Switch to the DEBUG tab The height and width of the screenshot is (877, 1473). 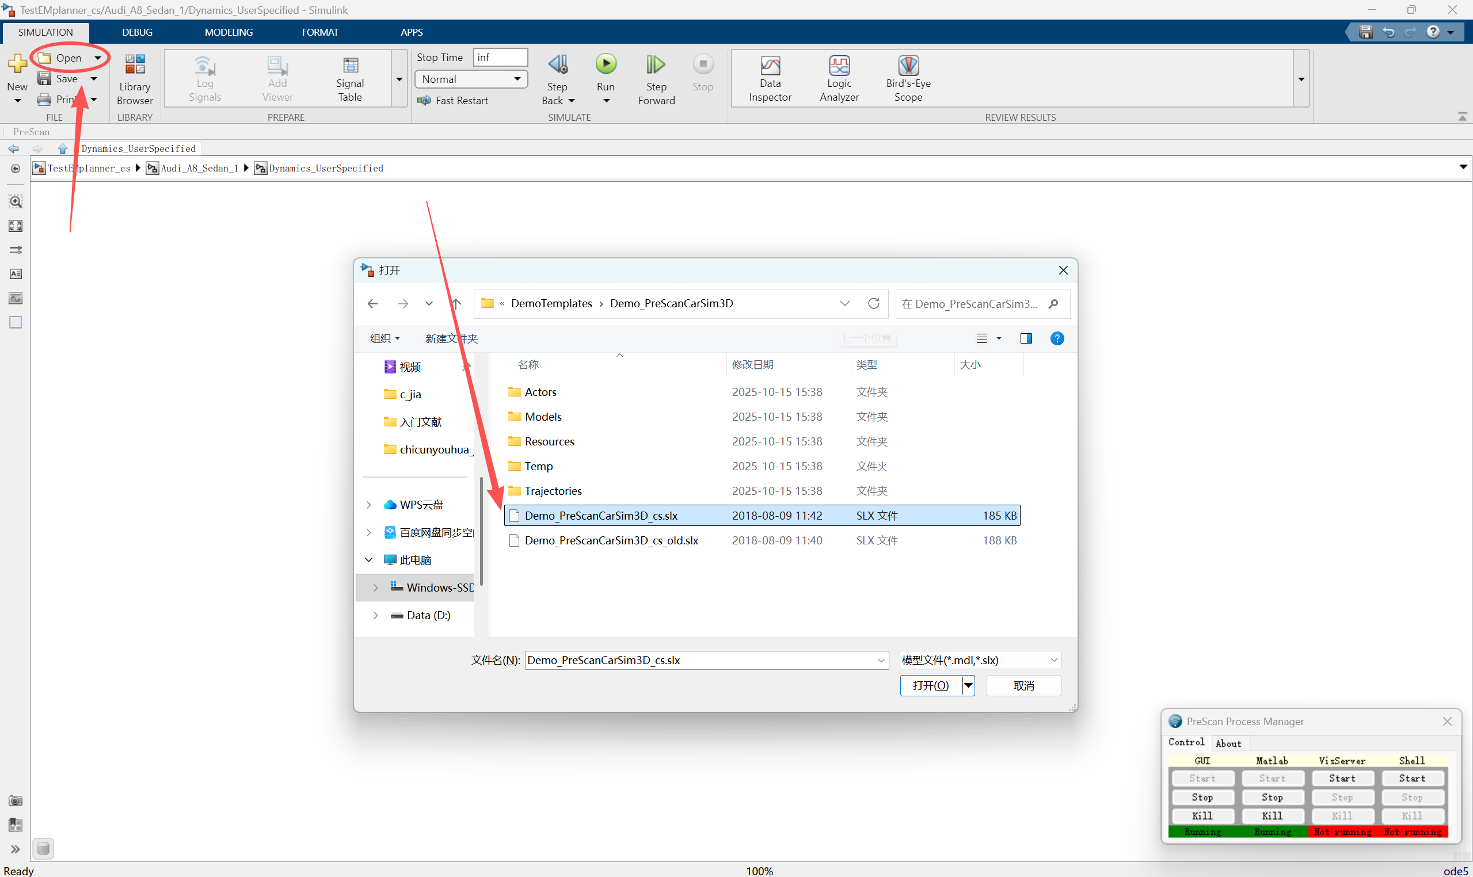136,32
